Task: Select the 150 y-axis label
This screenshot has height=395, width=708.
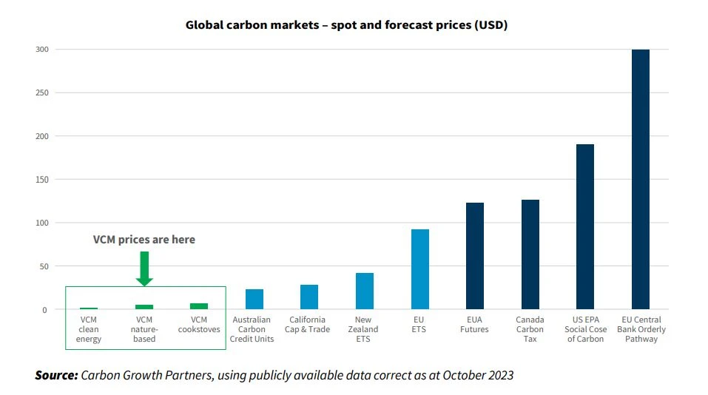Action: [44, 180]
